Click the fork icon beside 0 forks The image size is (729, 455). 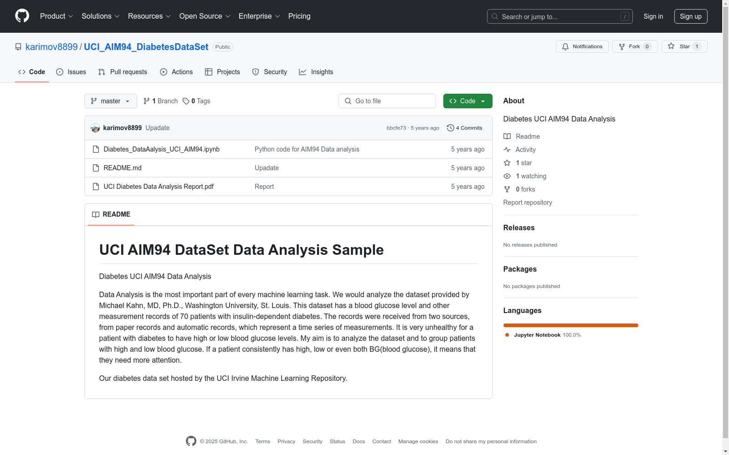click(x=507, y=189)
